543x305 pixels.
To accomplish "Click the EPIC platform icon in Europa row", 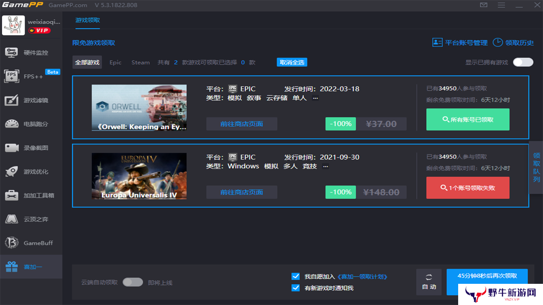I will click(x=232, y=157).
